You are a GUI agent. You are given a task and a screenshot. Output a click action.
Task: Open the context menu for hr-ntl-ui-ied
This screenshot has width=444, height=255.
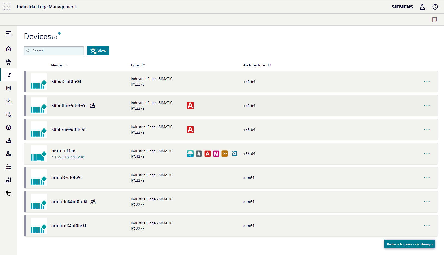[427, 154]
